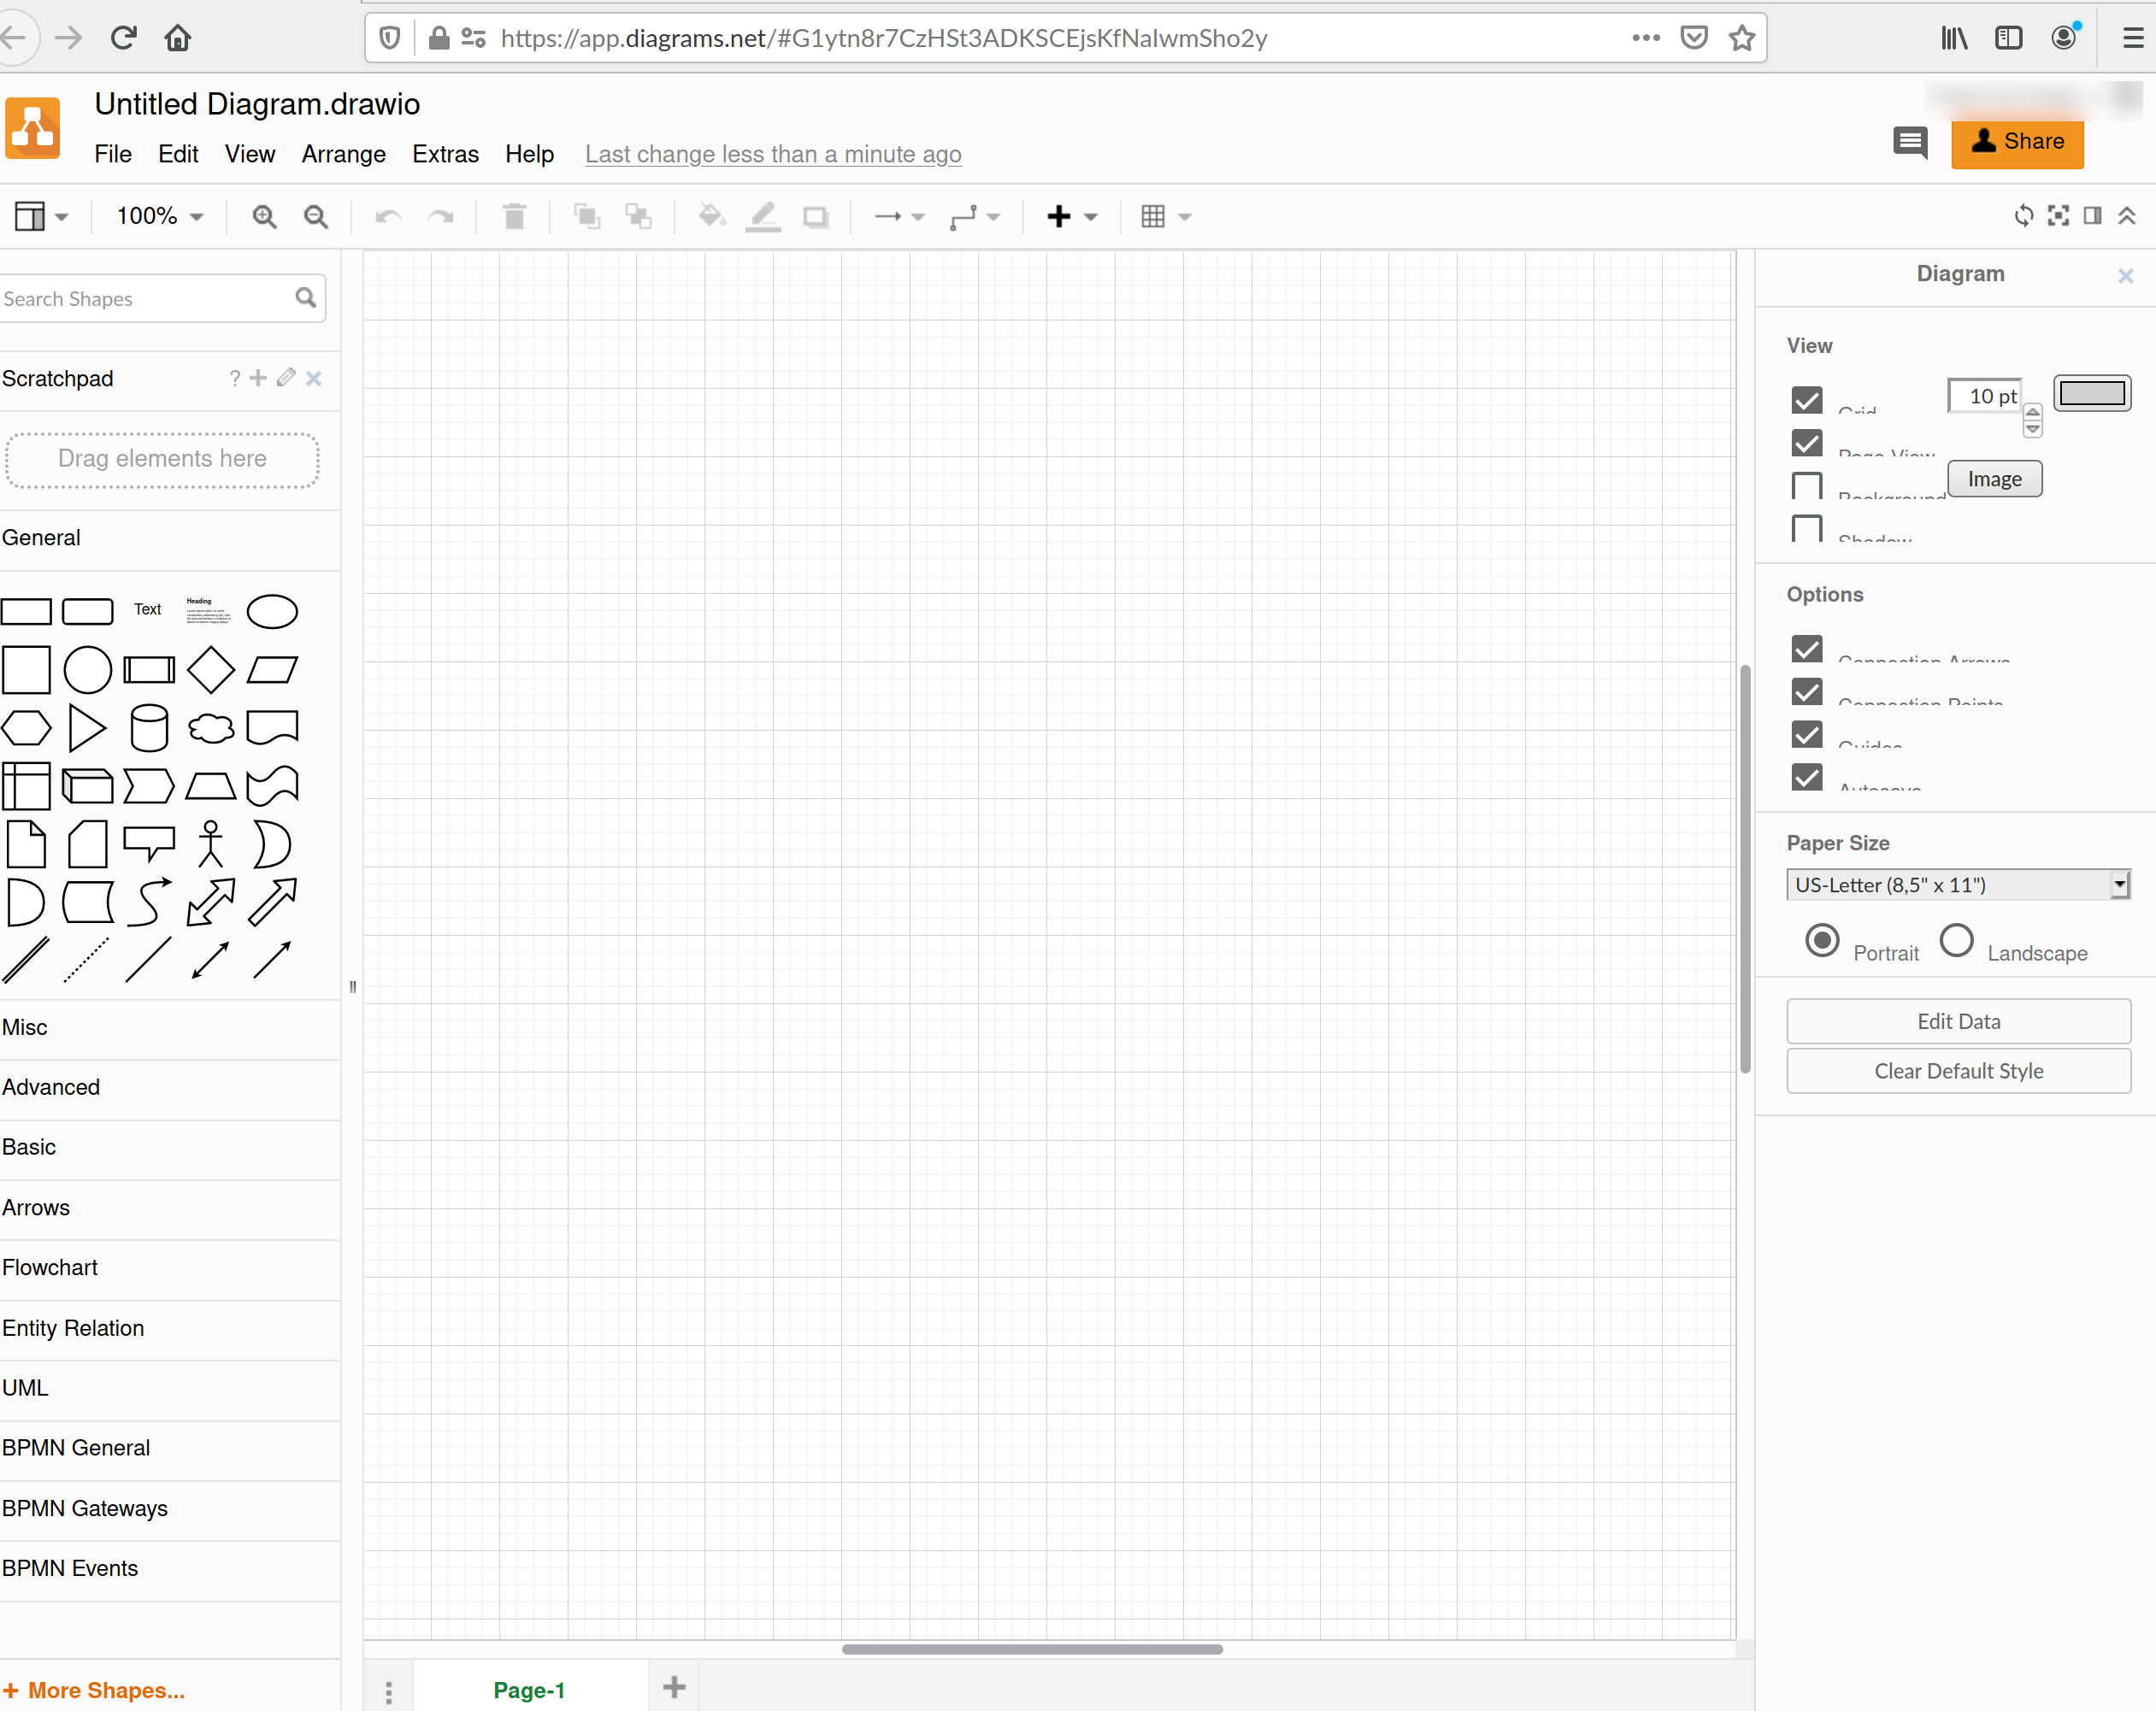Enable the Shadow checkbox

(1807, 527)
